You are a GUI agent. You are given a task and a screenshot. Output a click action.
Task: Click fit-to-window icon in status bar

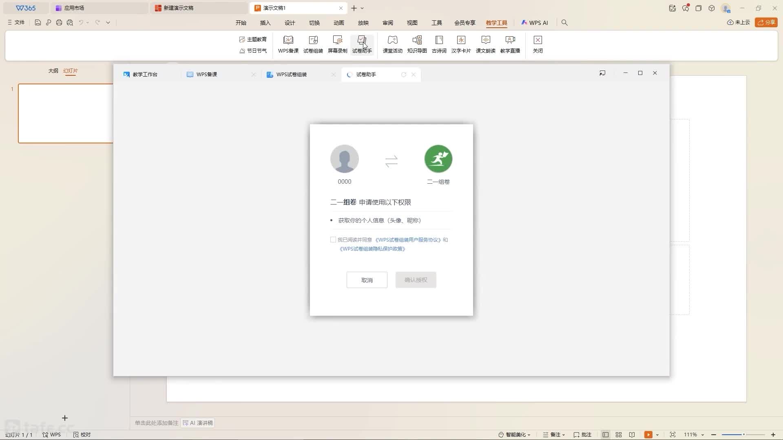(x=672, y=435)
